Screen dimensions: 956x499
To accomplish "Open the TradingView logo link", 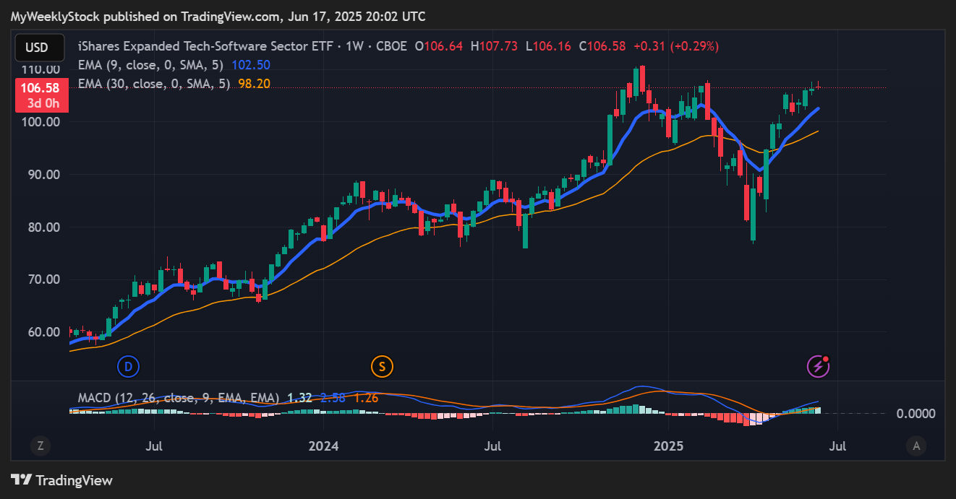I will (x=62, y=480).
